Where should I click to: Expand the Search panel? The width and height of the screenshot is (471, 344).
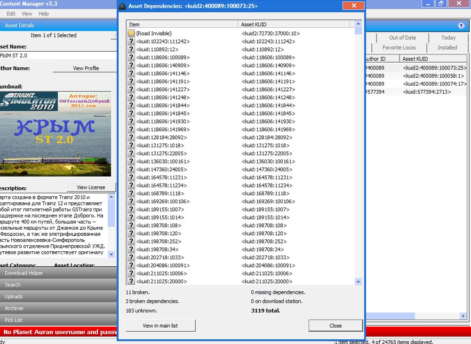(58, 285)
